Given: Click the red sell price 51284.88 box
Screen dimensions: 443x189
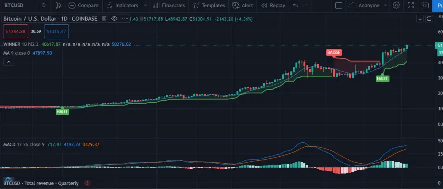Looking at the screenshot, I should pyautogui.click(x=16, y=31).
